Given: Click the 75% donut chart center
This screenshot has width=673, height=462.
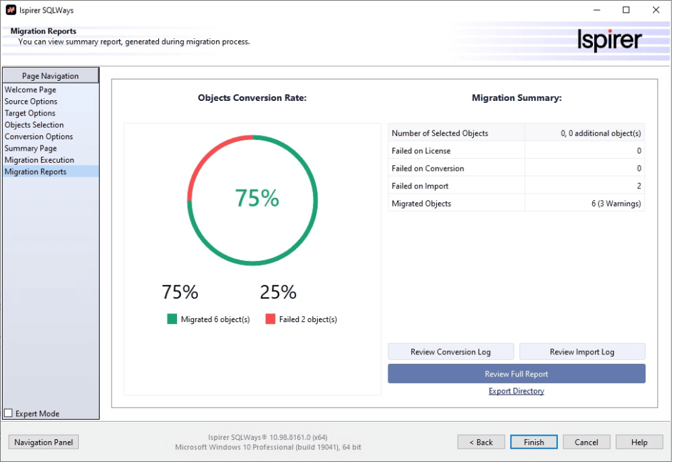Looking at the screenshot, I should (256, 198).
